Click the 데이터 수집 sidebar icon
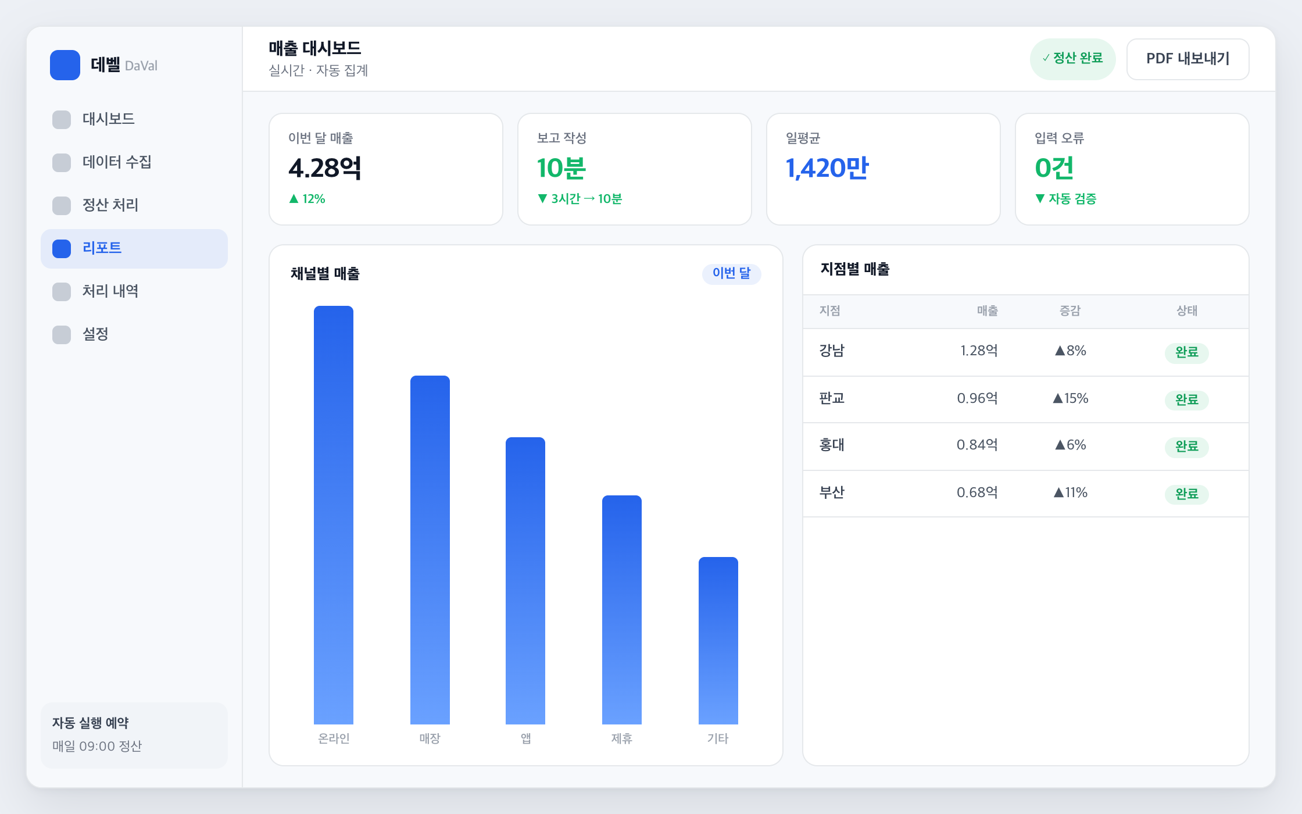The image size is (1302, 814). coord(62,162)
